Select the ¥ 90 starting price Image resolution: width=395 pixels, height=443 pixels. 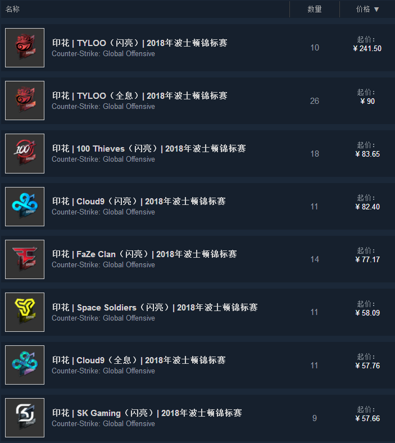[x=367, y=102]
